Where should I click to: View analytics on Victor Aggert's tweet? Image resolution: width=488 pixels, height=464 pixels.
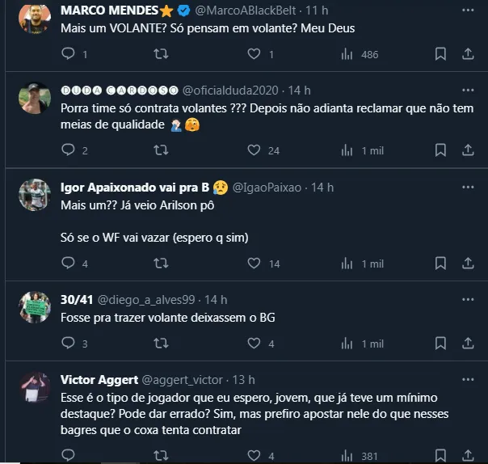pyautogui.click(x=348, y=456)
